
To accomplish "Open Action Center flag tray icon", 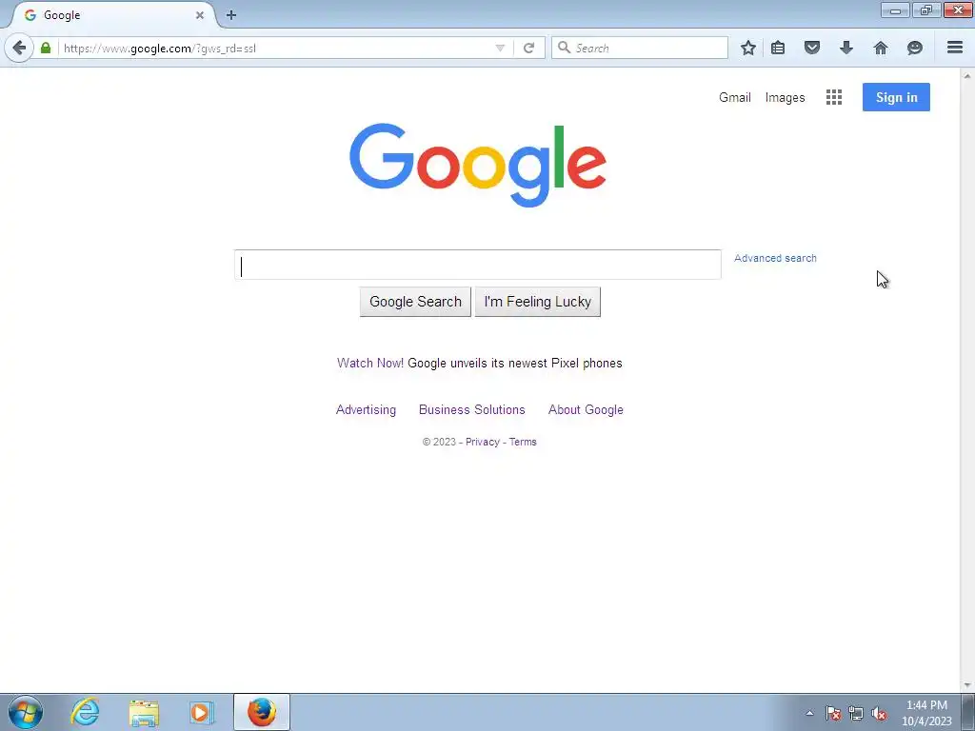I will coord(832,714).
